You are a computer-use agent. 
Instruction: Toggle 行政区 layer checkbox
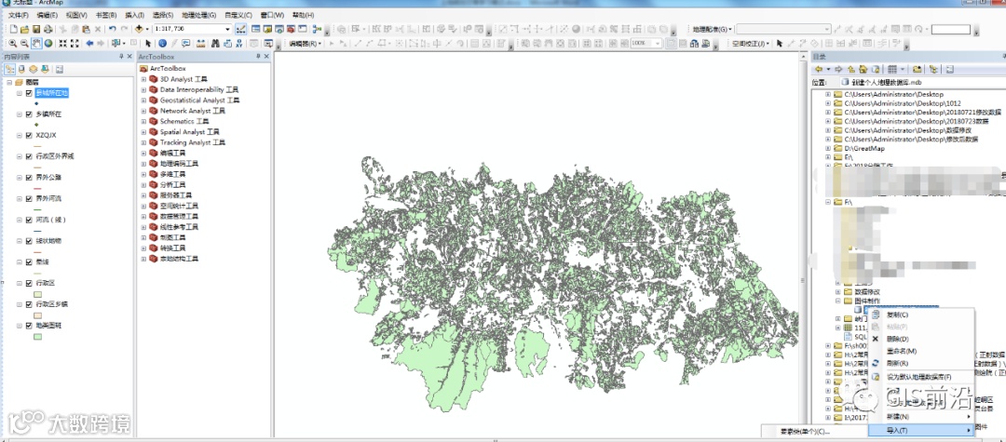point(29,283)
